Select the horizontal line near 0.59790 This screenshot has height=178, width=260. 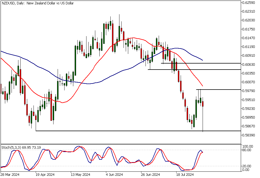(x=220, y=89)
